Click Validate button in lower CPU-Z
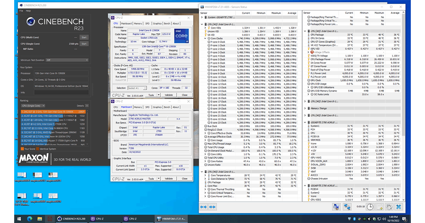 click(x=169, y=179)
